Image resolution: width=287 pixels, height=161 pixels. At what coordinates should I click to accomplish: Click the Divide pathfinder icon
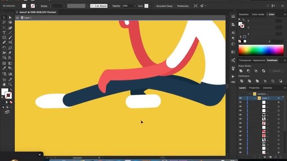242,81
